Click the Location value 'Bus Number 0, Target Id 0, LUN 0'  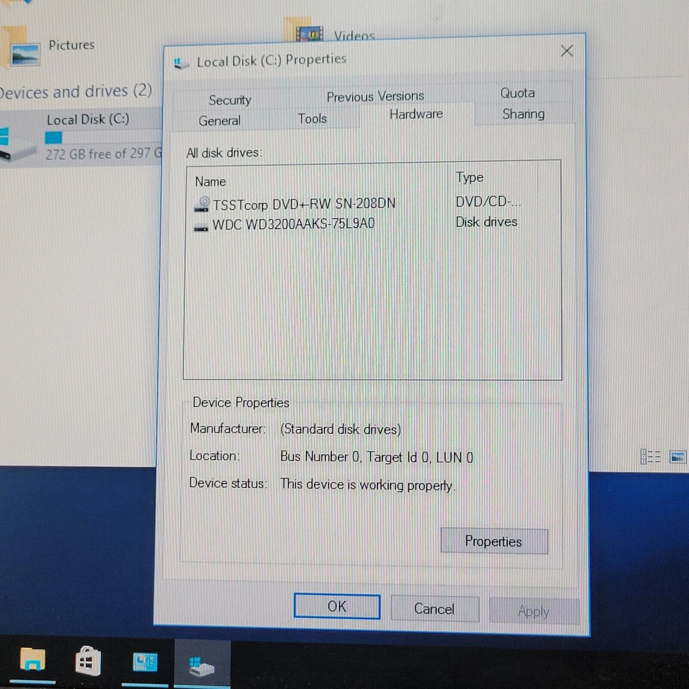tap(377, 457)
